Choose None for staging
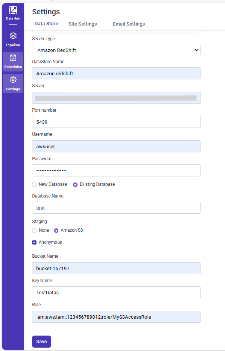Image resolution: width=225 pixels, height=351 pixels. coord(34,231)
